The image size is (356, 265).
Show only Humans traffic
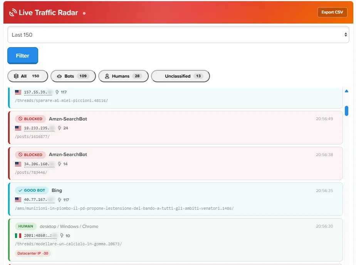coord(123,76)
